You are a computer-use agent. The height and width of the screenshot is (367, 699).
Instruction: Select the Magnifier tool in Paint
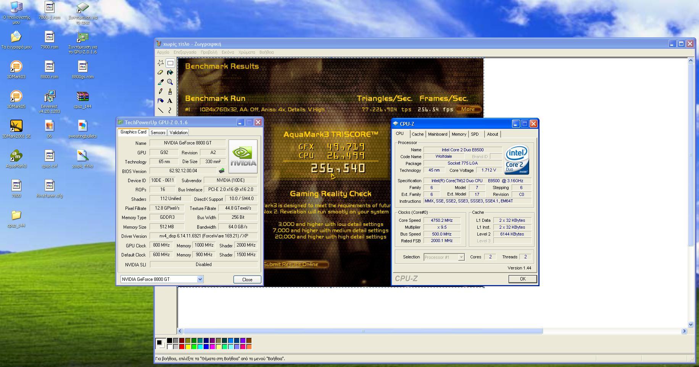170,82
